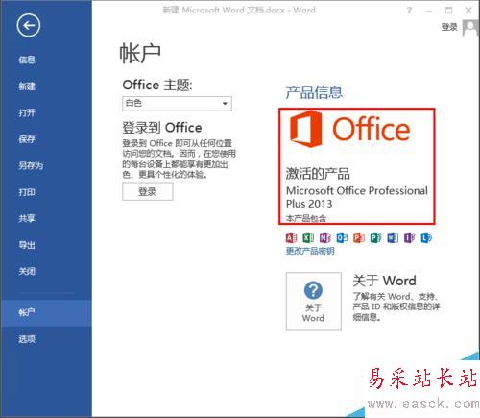The image size is (480, 418).
Task: Select 共享 (Share) in the sidebar
Action: pyautogui.click(x=27, y=218)
